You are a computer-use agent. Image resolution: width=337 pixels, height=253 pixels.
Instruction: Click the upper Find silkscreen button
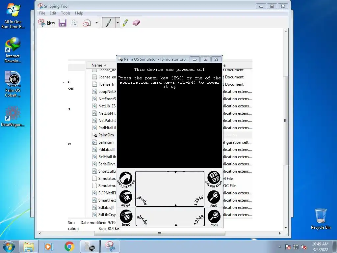point(214,199)
